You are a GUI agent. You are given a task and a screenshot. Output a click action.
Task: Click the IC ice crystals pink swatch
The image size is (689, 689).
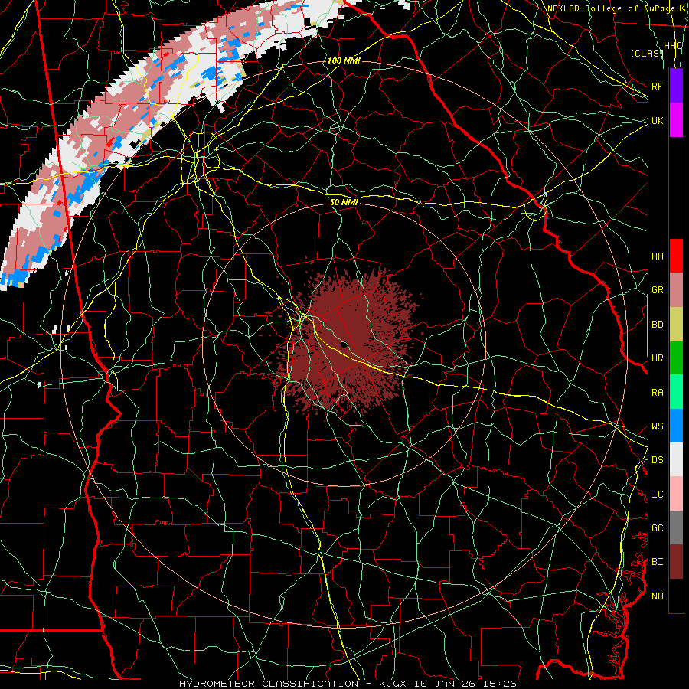676,494
